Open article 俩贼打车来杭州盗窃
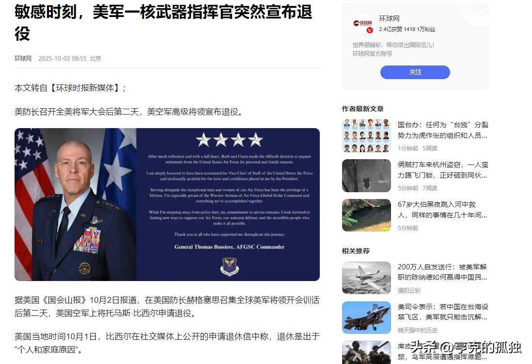This screenshot has width=532, height=364. 443,169
